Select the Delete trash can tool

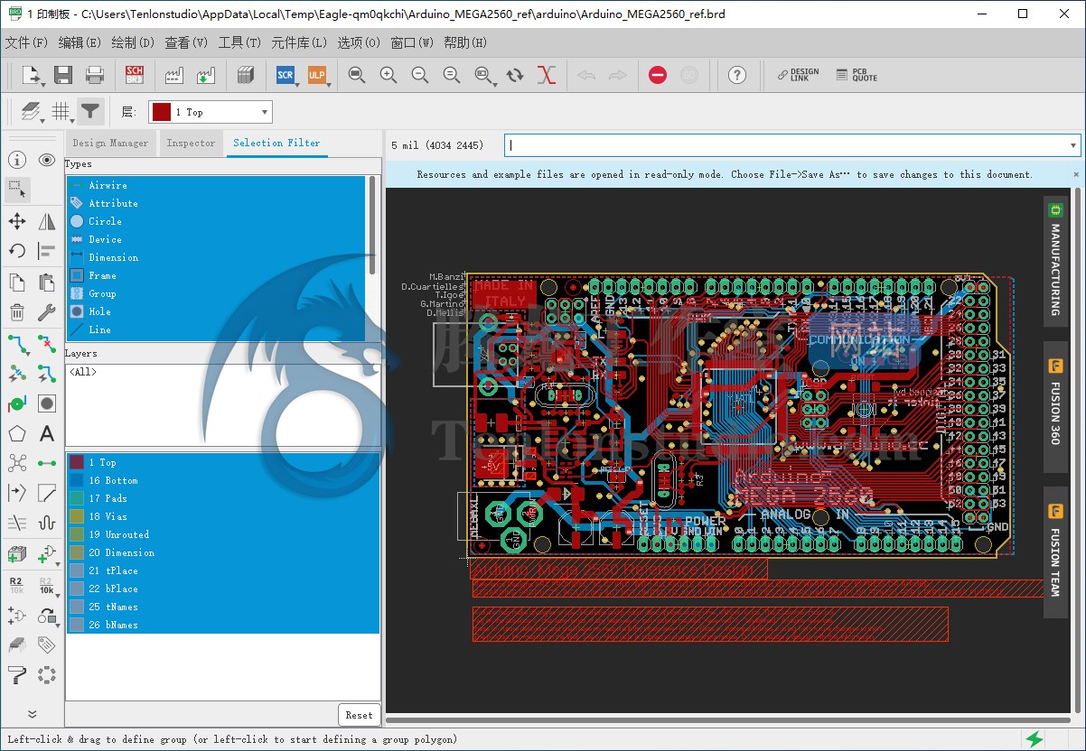coord(17,313)
